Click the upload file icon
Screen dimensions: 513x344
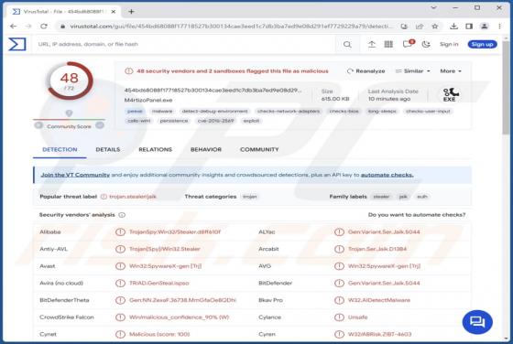[371, 44]
